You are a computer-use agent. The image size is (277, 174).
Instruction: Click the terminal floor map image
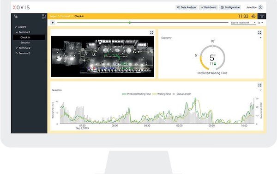tap(102, 56)
